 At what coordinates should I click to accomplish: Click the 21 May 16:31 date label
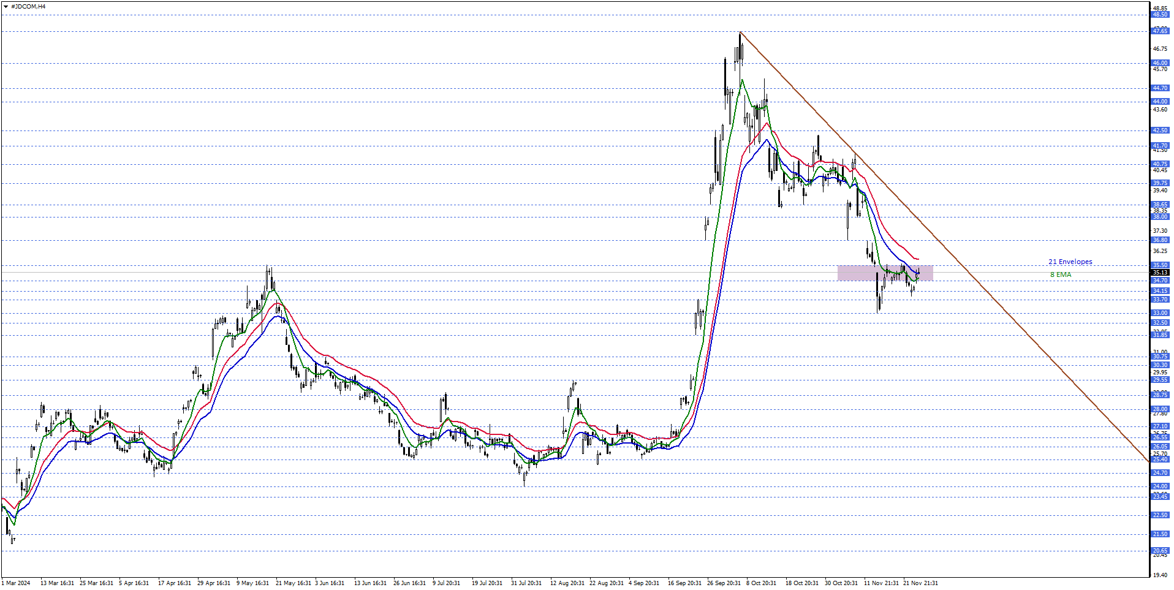[x=293, y=583]
